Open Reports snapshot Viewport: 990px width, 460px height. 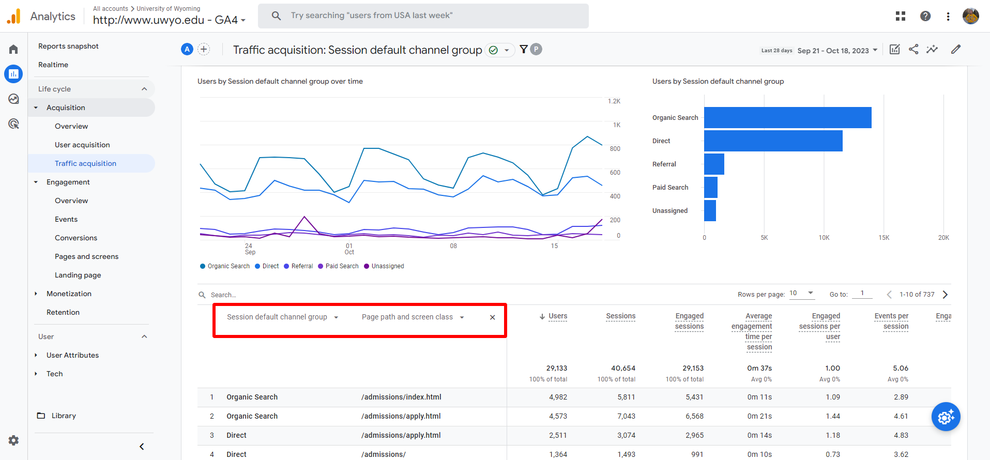point(68,46)
